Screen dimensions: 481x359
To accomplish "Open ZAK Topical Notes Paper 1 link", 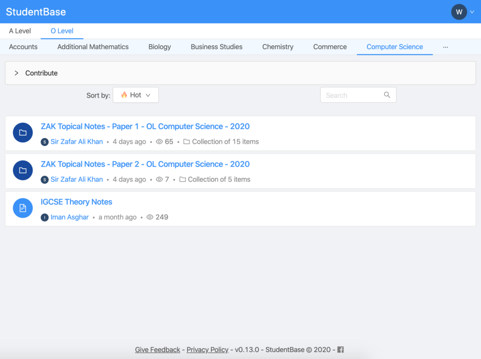I will tap(145, 127).
